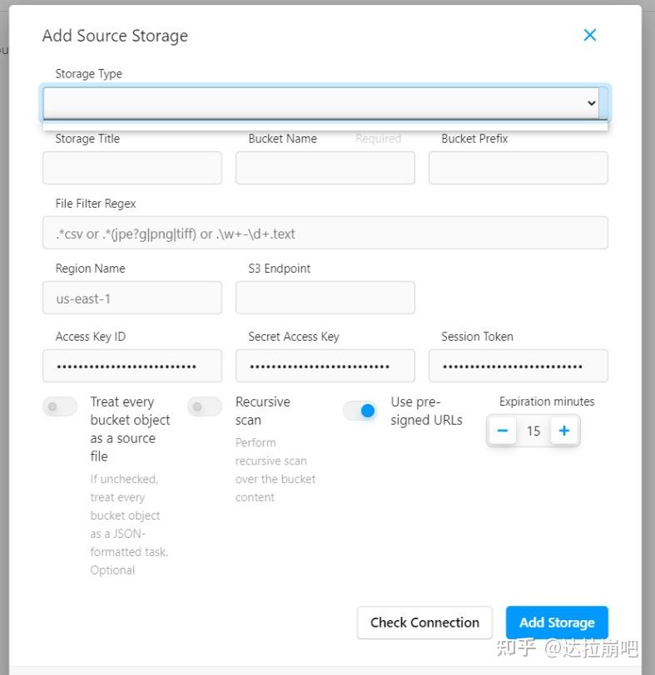Viewport: 655px width, 675px height.
Task: Click the Access Key ID field
Action: pyautogui.click(x=132, y=366)
